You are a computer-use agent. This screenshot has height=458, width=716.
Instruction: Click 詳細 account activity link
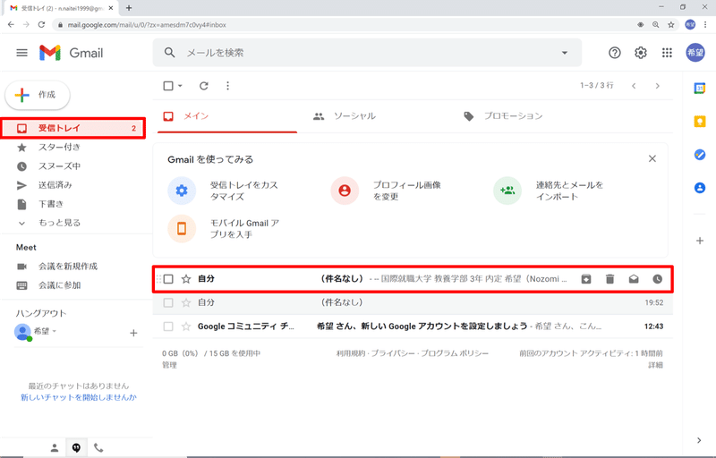tap(656, 365)
